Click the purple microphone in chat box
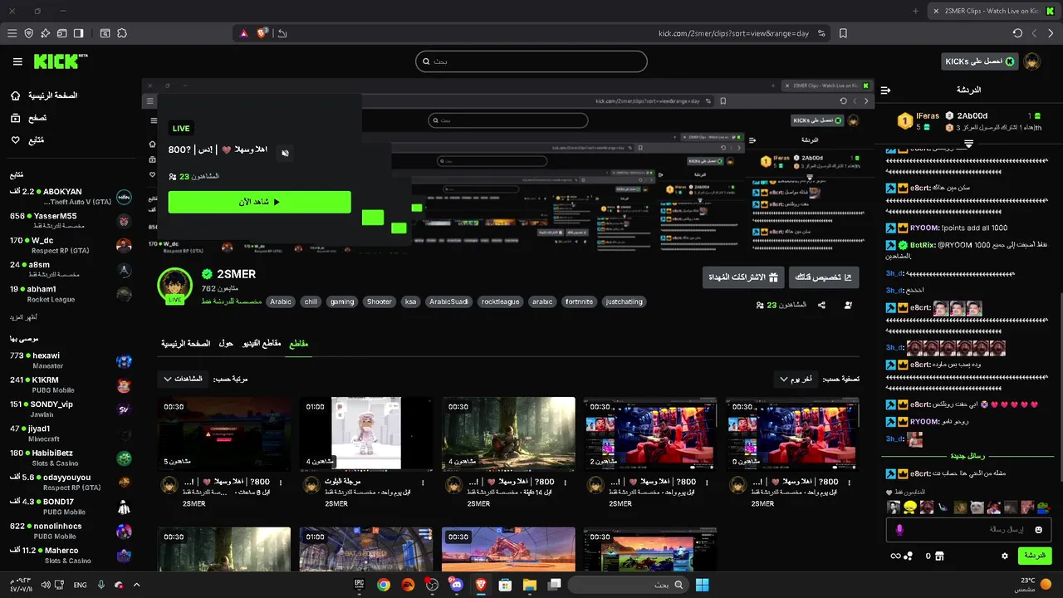The image size is (1063, 598). pos(899,530)
